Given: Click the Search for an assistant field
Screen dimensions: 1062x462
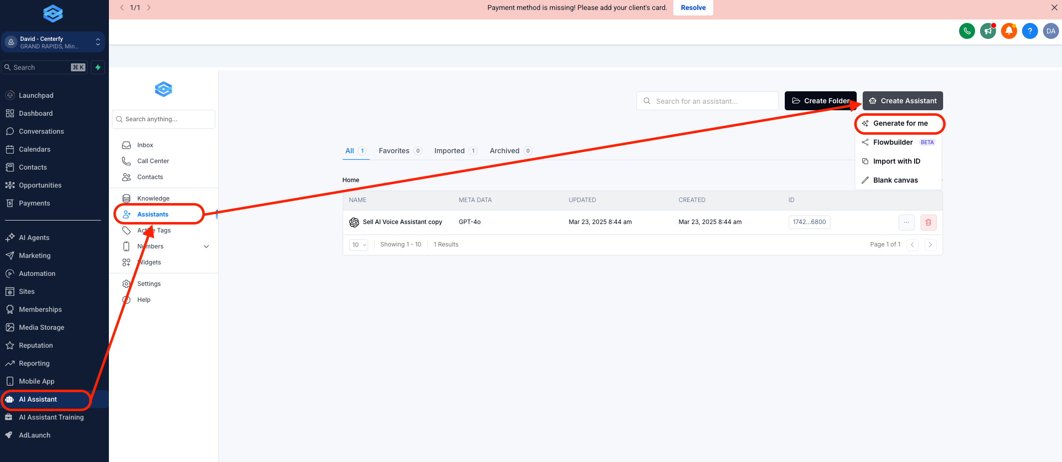Looking at the screenshot, I should 707,101.
